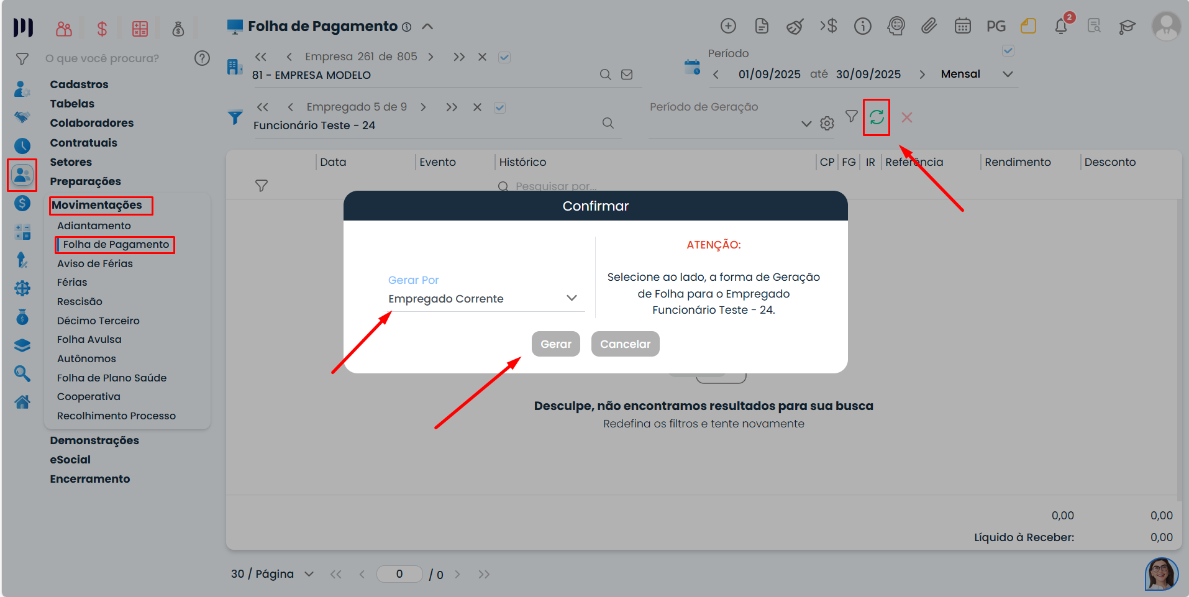Toggle the checkbox above Período field
Viewport: 1189px width, 597px height.
1008,50
